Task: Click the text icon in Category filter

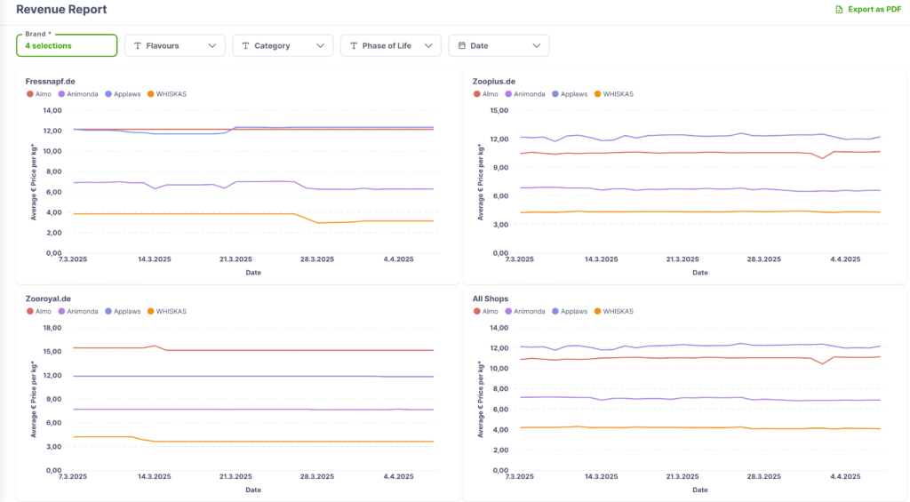Action: [x=245, y=45]
